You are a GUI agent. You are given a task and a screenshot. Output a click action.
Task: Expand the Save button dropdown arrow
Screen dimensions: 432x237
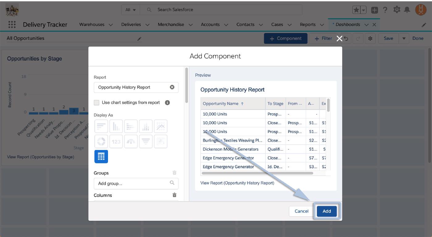[x=404, y=39]
